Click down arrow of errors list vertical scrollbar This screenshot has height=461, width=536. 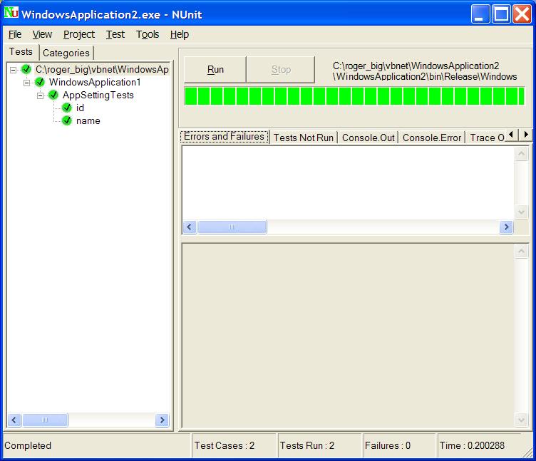pyautogui.click(x=521, y=212)
